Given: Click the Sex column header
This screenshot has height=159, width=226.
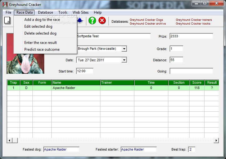Looking at the screenshot, I should point(26,82).
